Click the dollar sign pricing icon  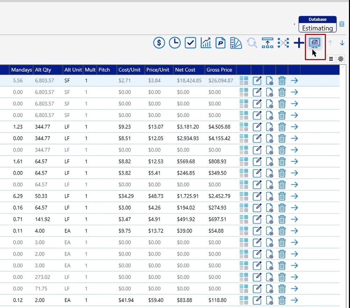click(159, 43)
